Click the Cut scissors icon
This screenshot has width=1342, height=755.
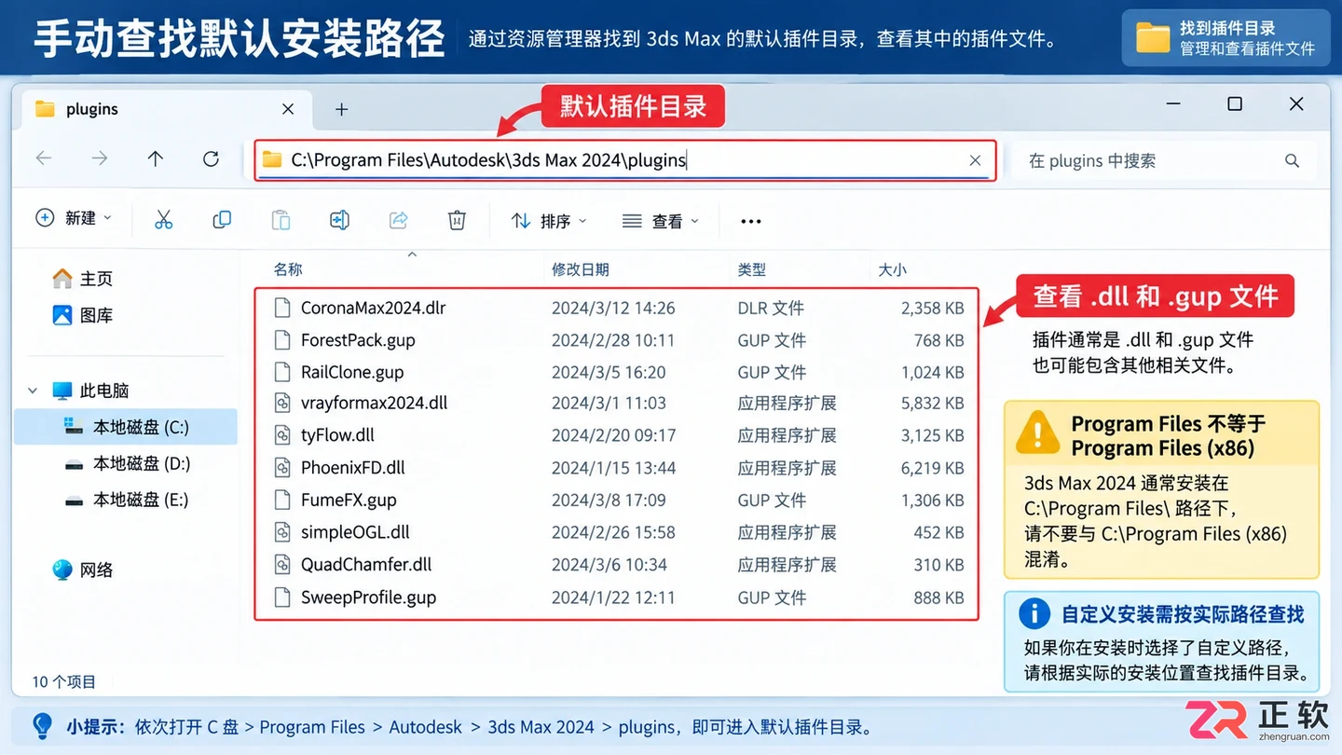point(164,220)
